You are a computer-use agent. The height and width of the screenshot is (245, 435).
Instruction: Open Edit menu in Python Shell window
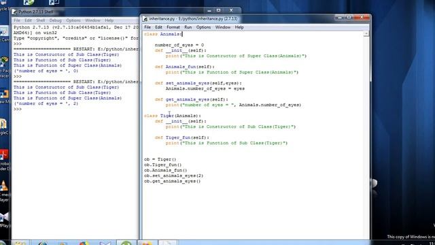coord(28,20)
